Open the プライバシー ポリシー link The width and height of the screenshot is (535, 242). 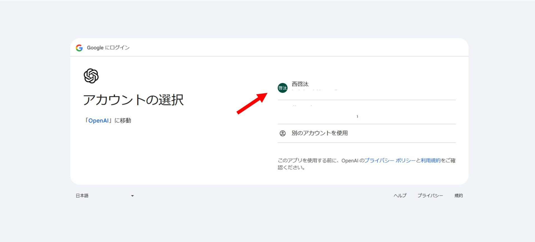pyautogui.click(x=390, y=160)
